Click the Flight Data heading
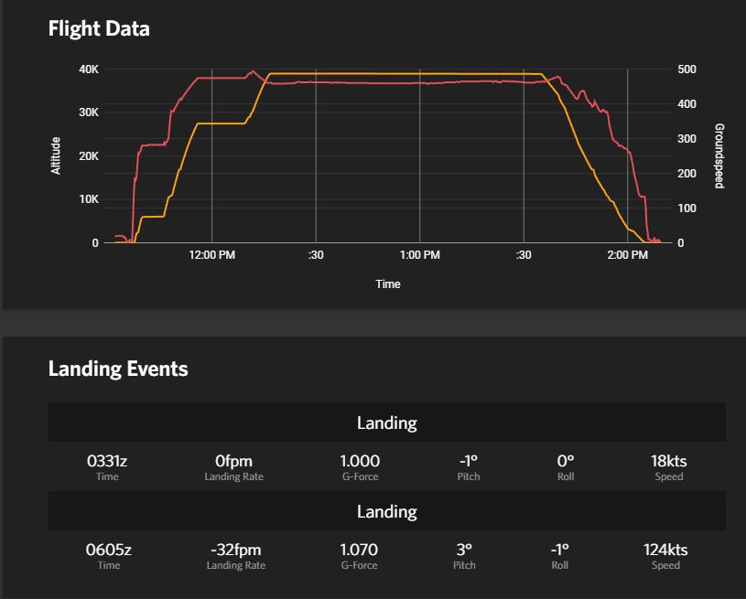The image size is (746, 599). 99,29
